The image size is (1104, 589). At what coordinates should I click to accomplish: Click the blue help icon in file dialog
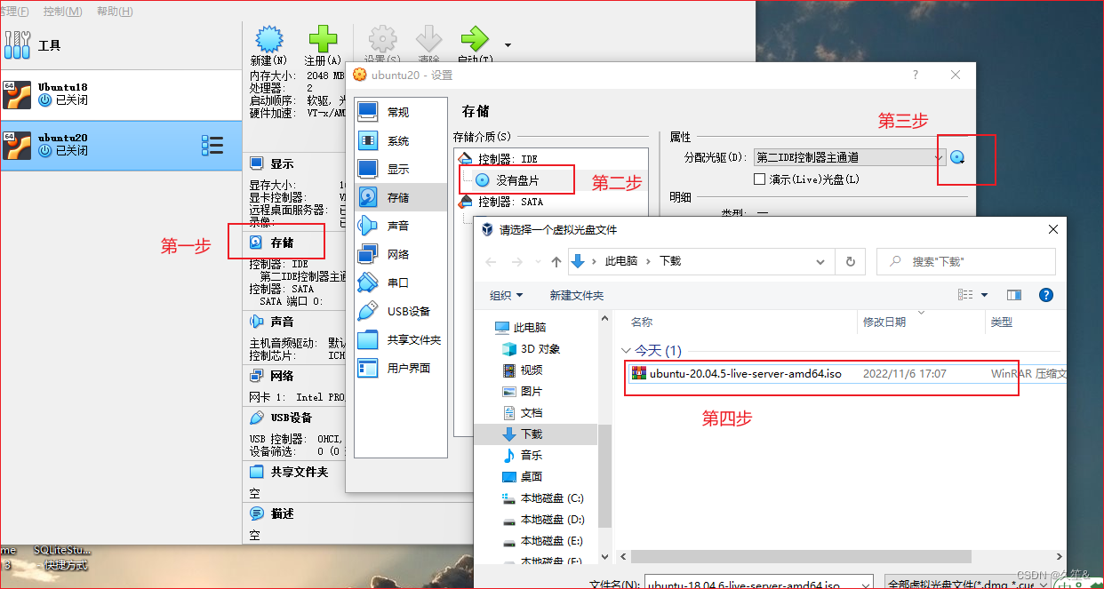point(1046,295)
